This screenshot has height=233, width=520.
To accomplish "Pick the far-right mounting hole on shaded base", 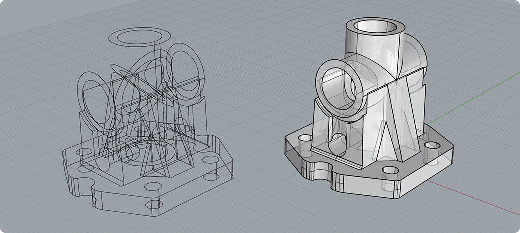I will [x=432, y=146].
